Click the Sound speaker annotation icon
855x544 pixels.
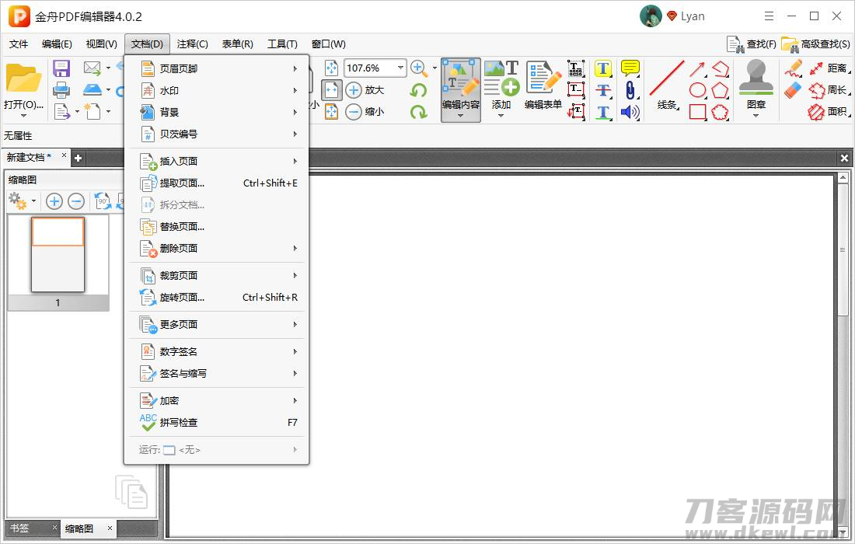(630, 112)
